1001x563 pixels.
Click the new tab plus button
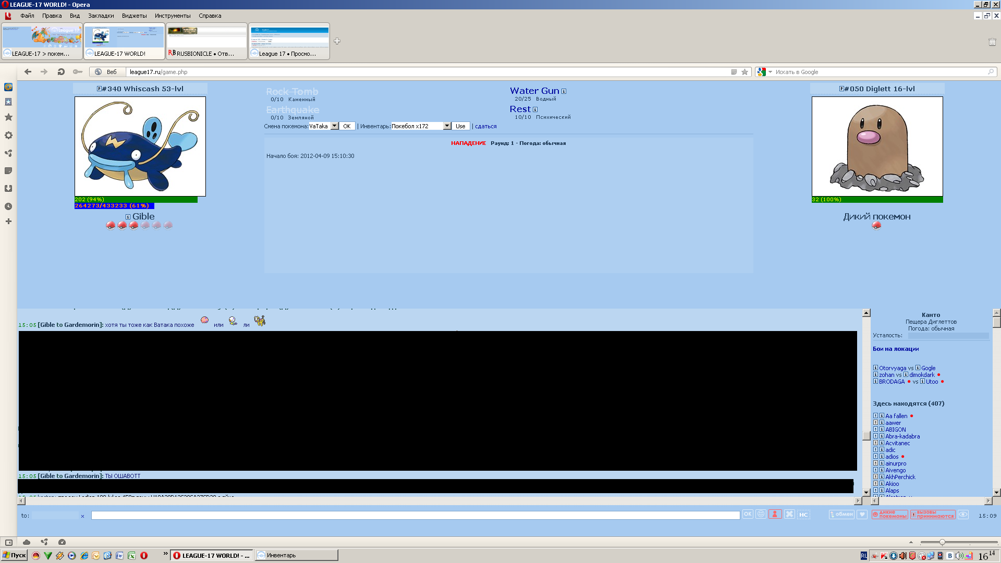tap(337, 41)
